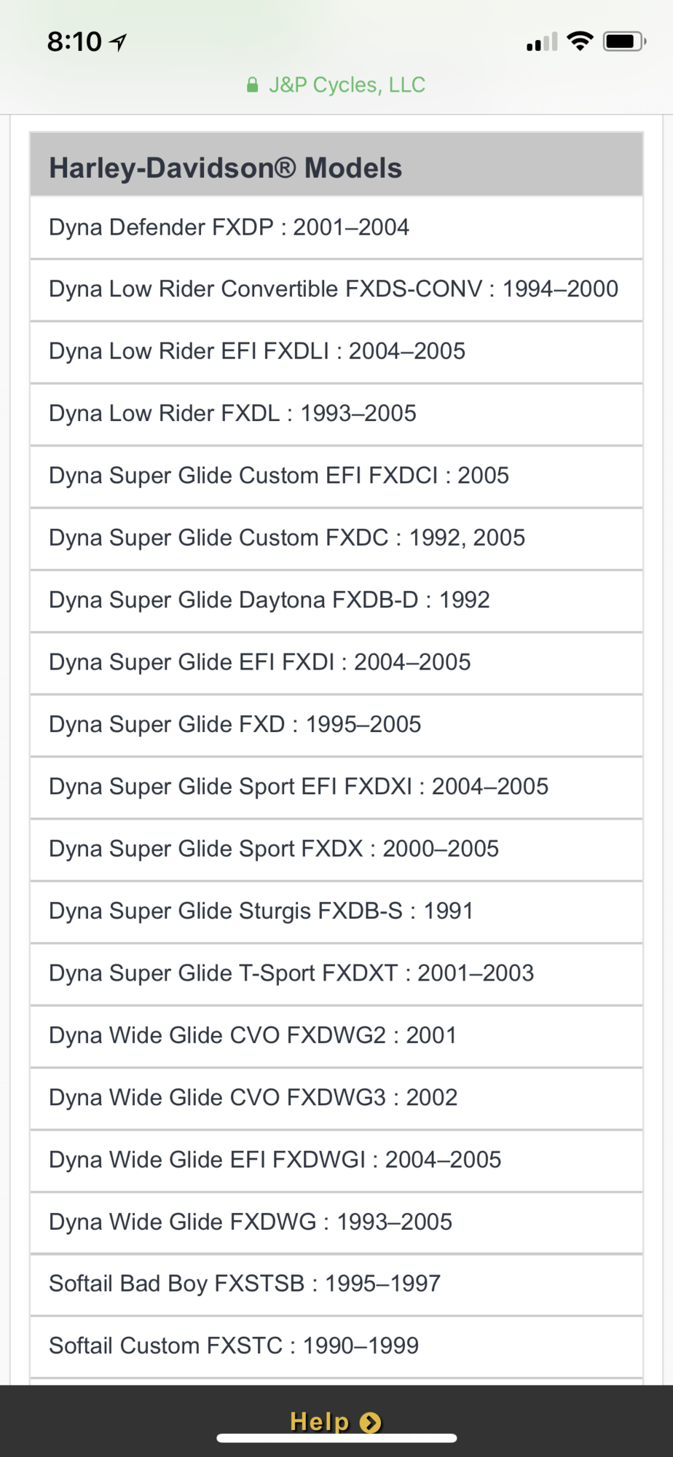
Task: Tap the cellular signal bars icon
Action: point(541,42)
